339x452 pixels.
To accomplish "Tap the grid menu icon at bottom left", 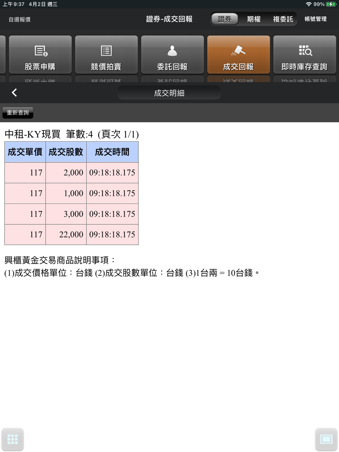I will click(x=13, y=439).
